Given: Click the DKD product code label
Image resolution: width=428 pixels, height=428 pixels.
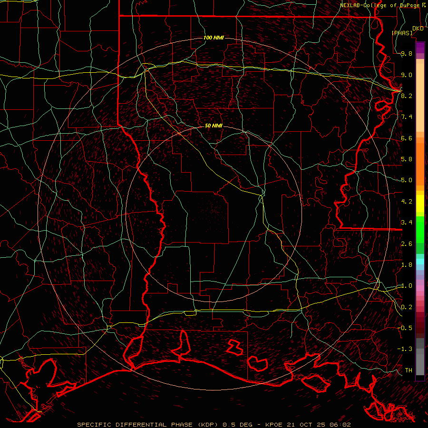Looking at the screenshot, I should (418, 29).
